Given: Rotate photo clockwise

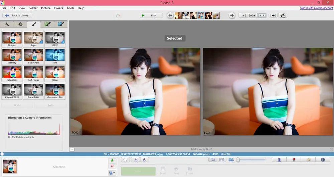Looking at the screenshot, I should coord(144,160).
